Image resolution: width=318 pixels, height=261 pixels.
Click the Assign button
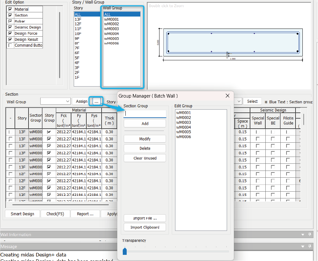(82, 101)
